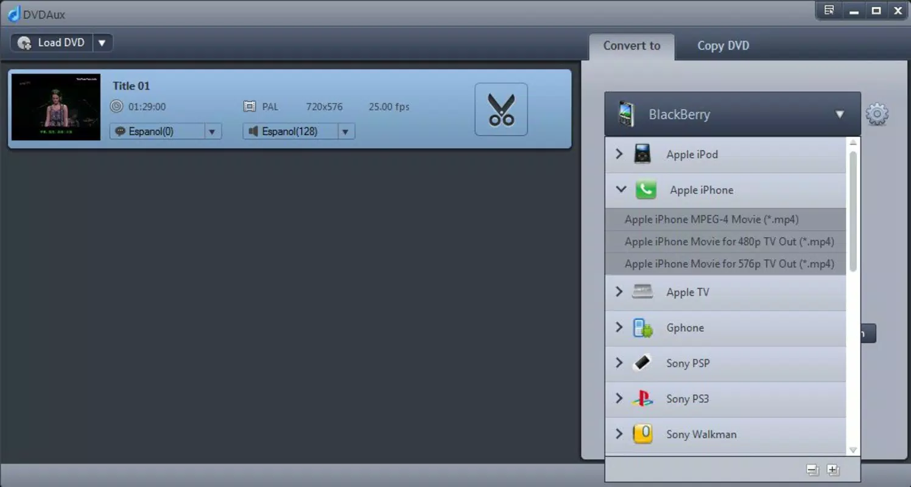Viewport: 911px width, 487px height.
Task: Expand the Sony PS3 group chevron
Action: [619, 399]
